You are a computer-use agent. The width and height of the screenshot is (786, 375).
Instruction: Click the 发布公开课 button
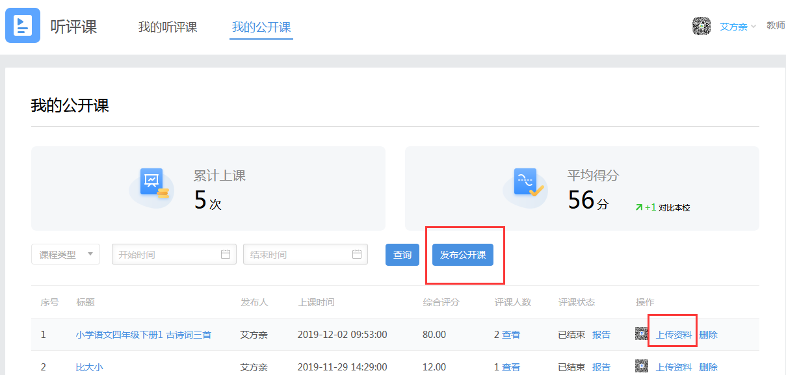pos(463,255)
